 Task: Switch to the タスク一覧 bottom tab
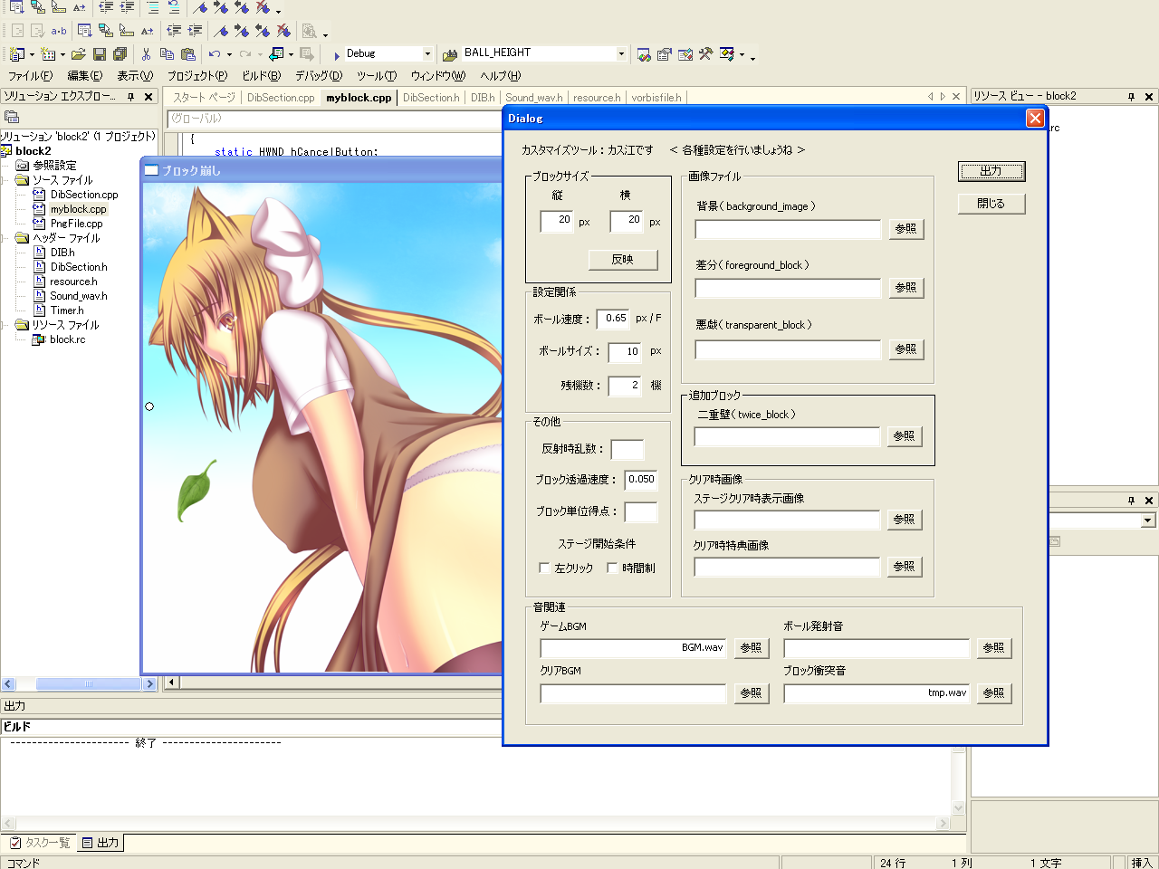pos(40,843)
